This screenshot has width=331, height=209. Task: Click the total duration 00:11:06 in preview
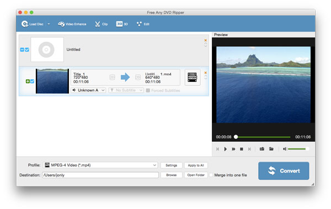303,137
